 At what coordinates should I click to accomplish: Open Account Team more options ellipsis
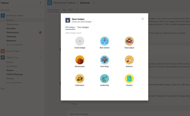40,51
